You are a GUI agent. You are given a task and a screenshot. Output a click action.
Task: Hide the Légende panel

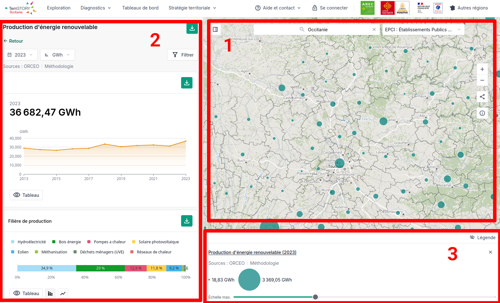(482, 238)
